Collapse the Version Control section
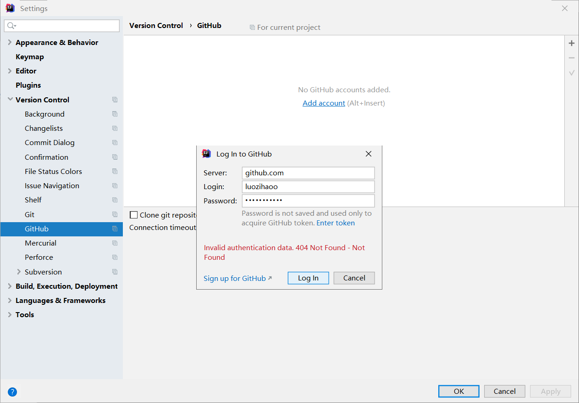 pos(10,99)
